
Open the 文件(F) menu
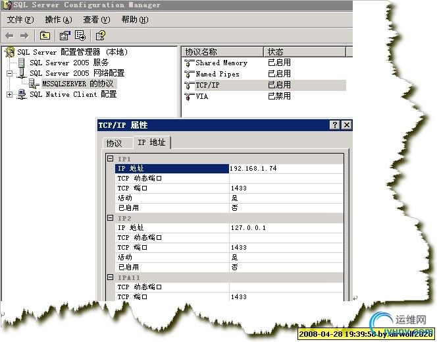coord(20,20)
